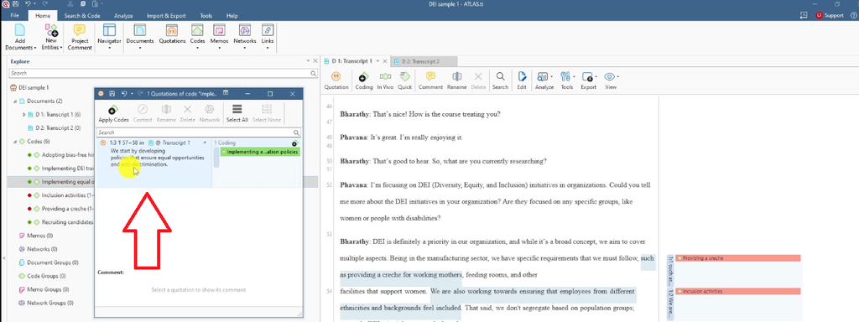This screenshot has width=859, height=322.
Task: Click the Support button at top right
Action: point(830,15)
